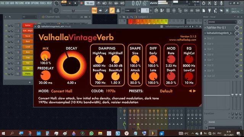244x137 pixels.
Task: Go to next preset with right arrow
Action: 194,91
